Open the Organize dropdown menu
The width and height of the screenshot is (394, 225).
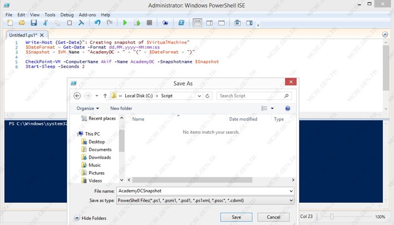click(87, 108)
